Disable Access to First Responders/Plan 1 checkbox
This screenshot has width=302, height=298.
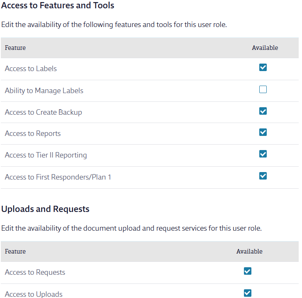pyautogui.click(x=263, y=176)
